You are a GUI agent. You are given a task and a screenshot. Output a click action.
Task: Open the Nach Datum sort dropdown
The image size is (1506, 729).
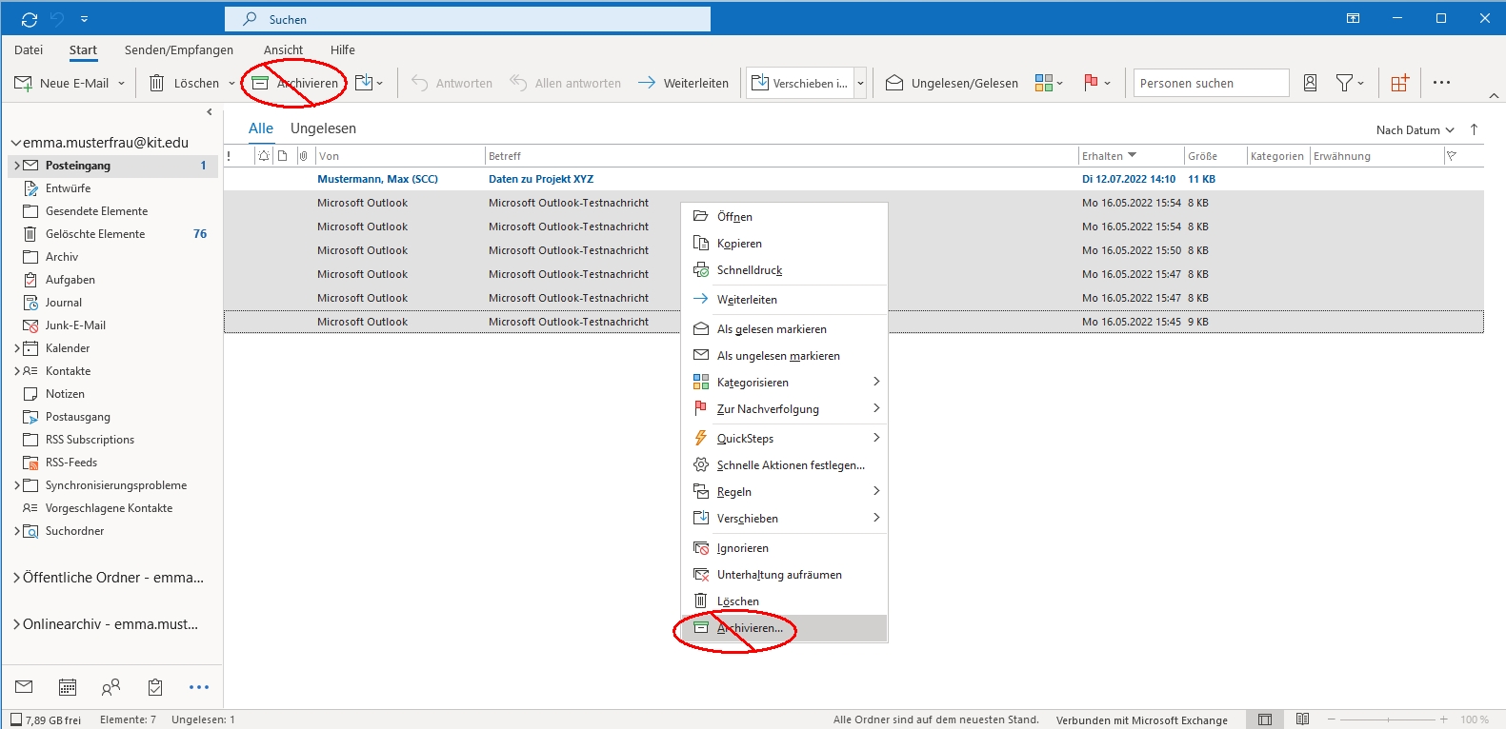tap(1415, 129)
